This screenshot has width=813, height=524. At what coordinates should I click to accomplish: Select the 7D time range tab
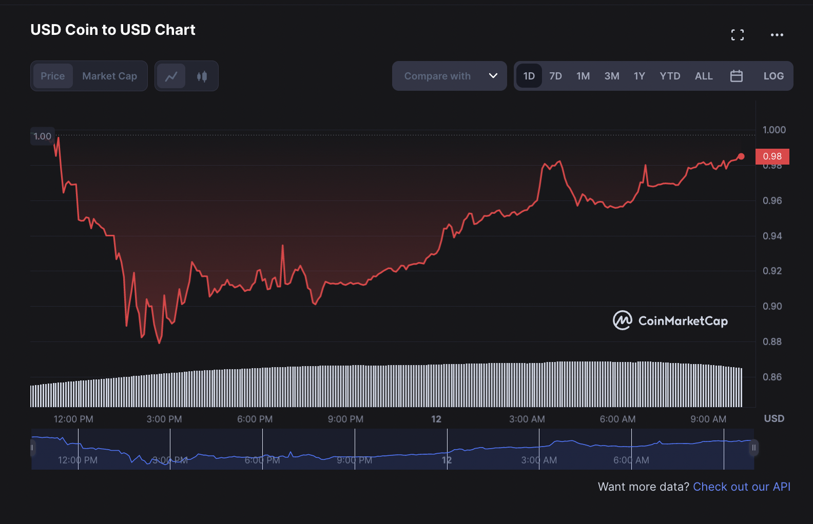click(556, 76)
